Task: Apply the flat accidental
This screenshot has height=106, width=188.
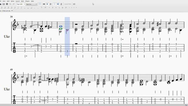Action: coord(59,8)
